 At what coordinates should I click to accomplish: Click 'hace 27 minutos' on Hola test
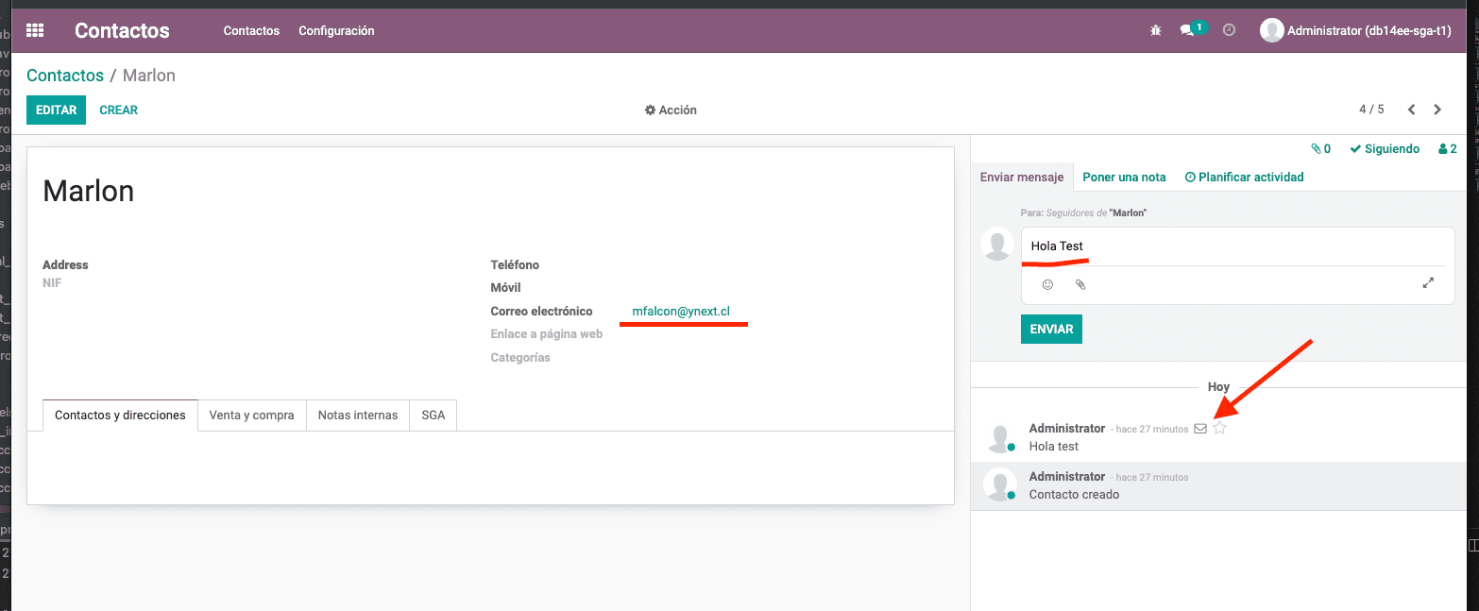1152,429
